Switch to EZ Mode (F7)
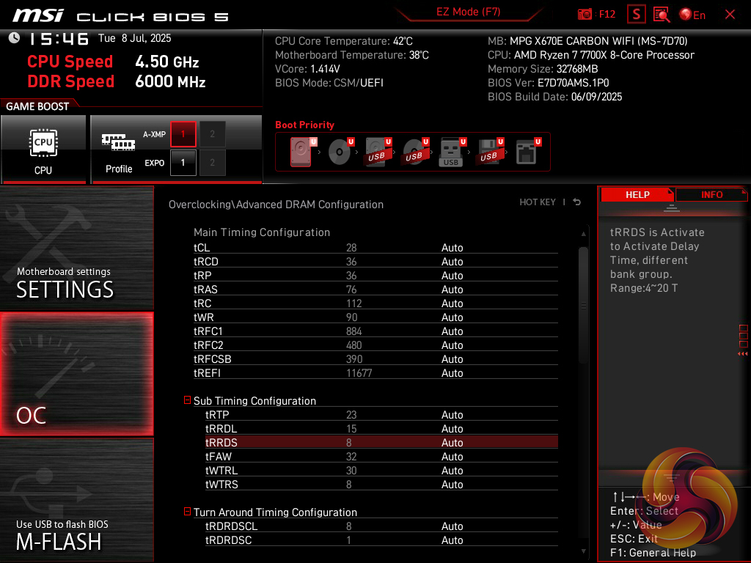This screenshot has width=751, height=563. pyautogui.click(x=468, y=12)
